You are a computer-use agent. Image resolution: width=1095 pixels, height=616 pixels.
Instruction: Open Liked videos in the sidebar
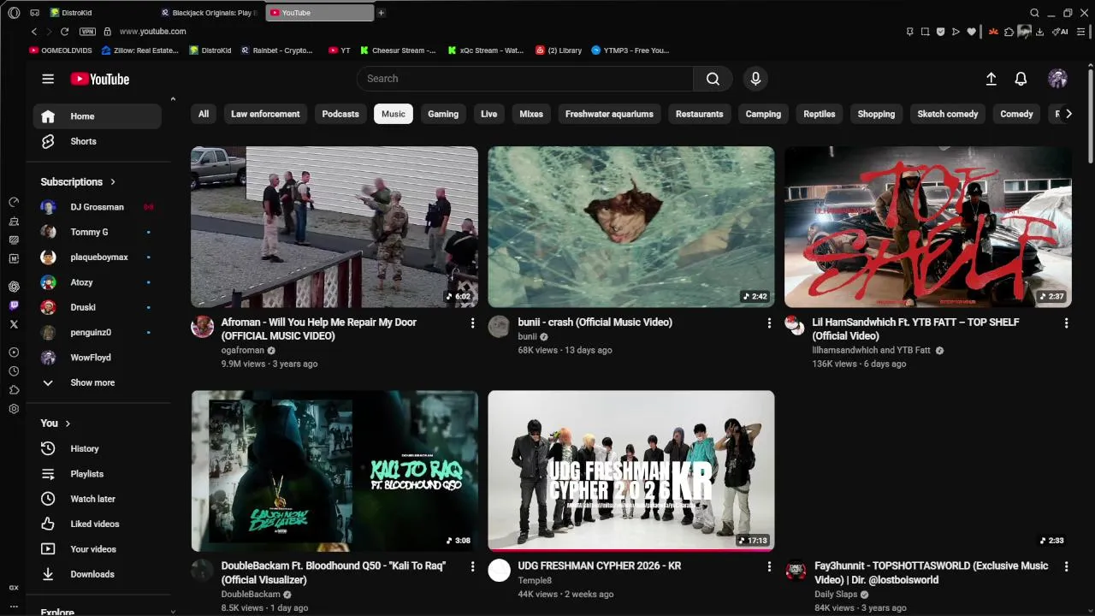pyautogui.click(x=97, y=524)
